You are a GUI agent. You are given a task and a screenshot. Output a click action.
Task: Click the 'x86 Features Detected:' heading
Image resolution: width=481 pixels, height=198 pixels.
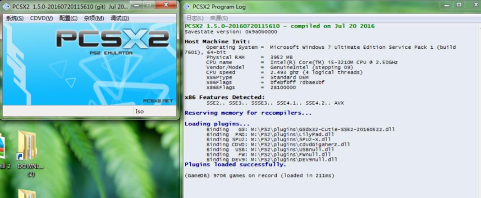[224, 97]
